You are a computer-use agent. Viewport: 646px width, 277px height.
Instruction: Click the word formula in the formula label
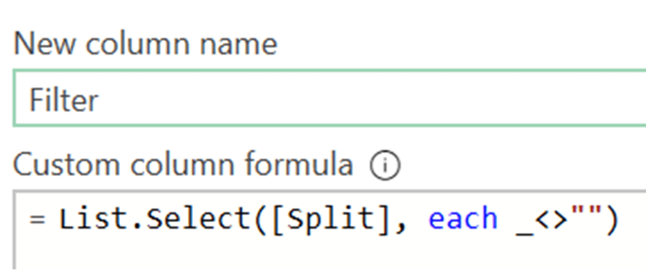pyautogui.click(x=299, y=165)
